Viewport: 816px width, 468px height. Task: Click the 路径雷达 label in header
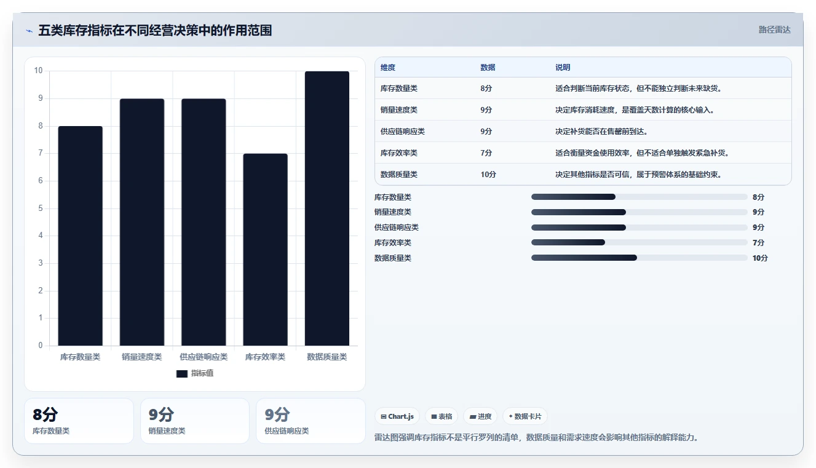click(x=774, y=30)
